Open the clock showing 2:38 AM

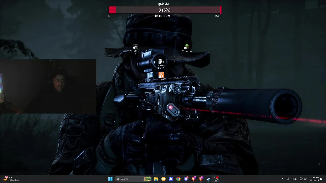[314, 179]
